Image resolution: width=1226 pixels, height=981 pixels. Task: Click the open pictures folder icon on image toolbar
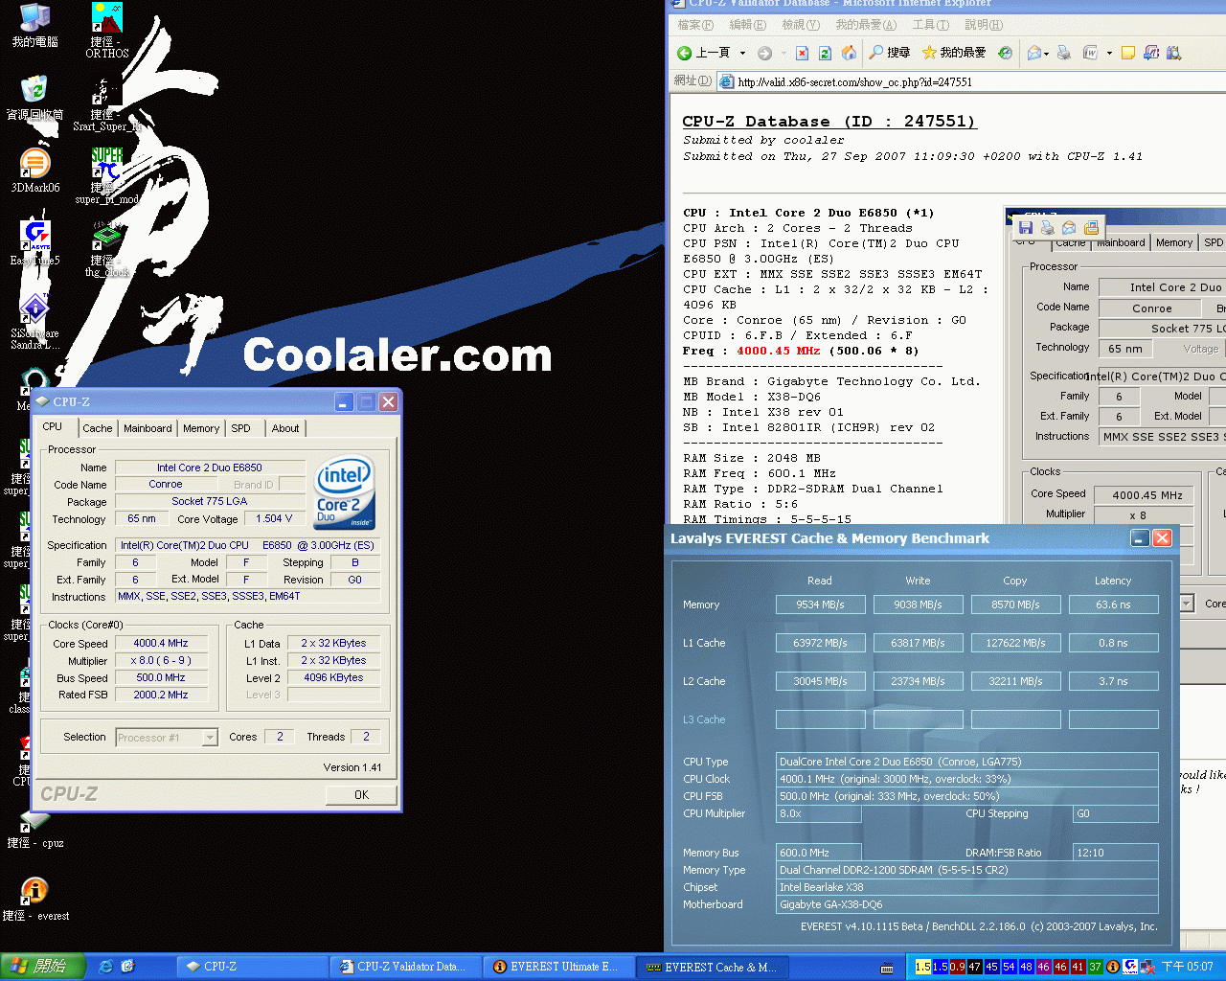tap(1091, 227)
